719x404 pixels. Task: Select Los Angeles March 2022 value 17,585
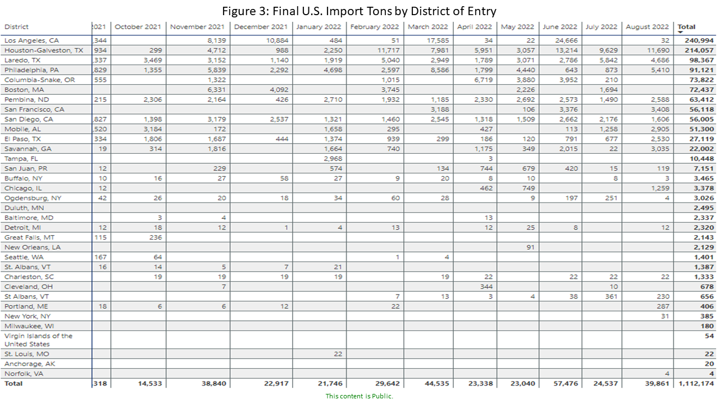coord(438,40)
